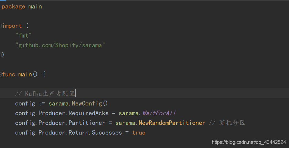Click the "github.com/Shopify/sarama" import path
289x148 pixels.
pyautogui.click(x=60, y=45)
